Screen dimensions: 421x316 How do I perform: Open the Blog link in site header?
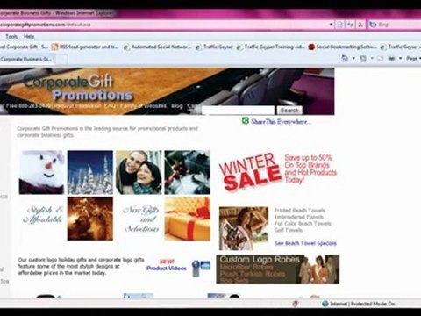click(x=177, y=106)
